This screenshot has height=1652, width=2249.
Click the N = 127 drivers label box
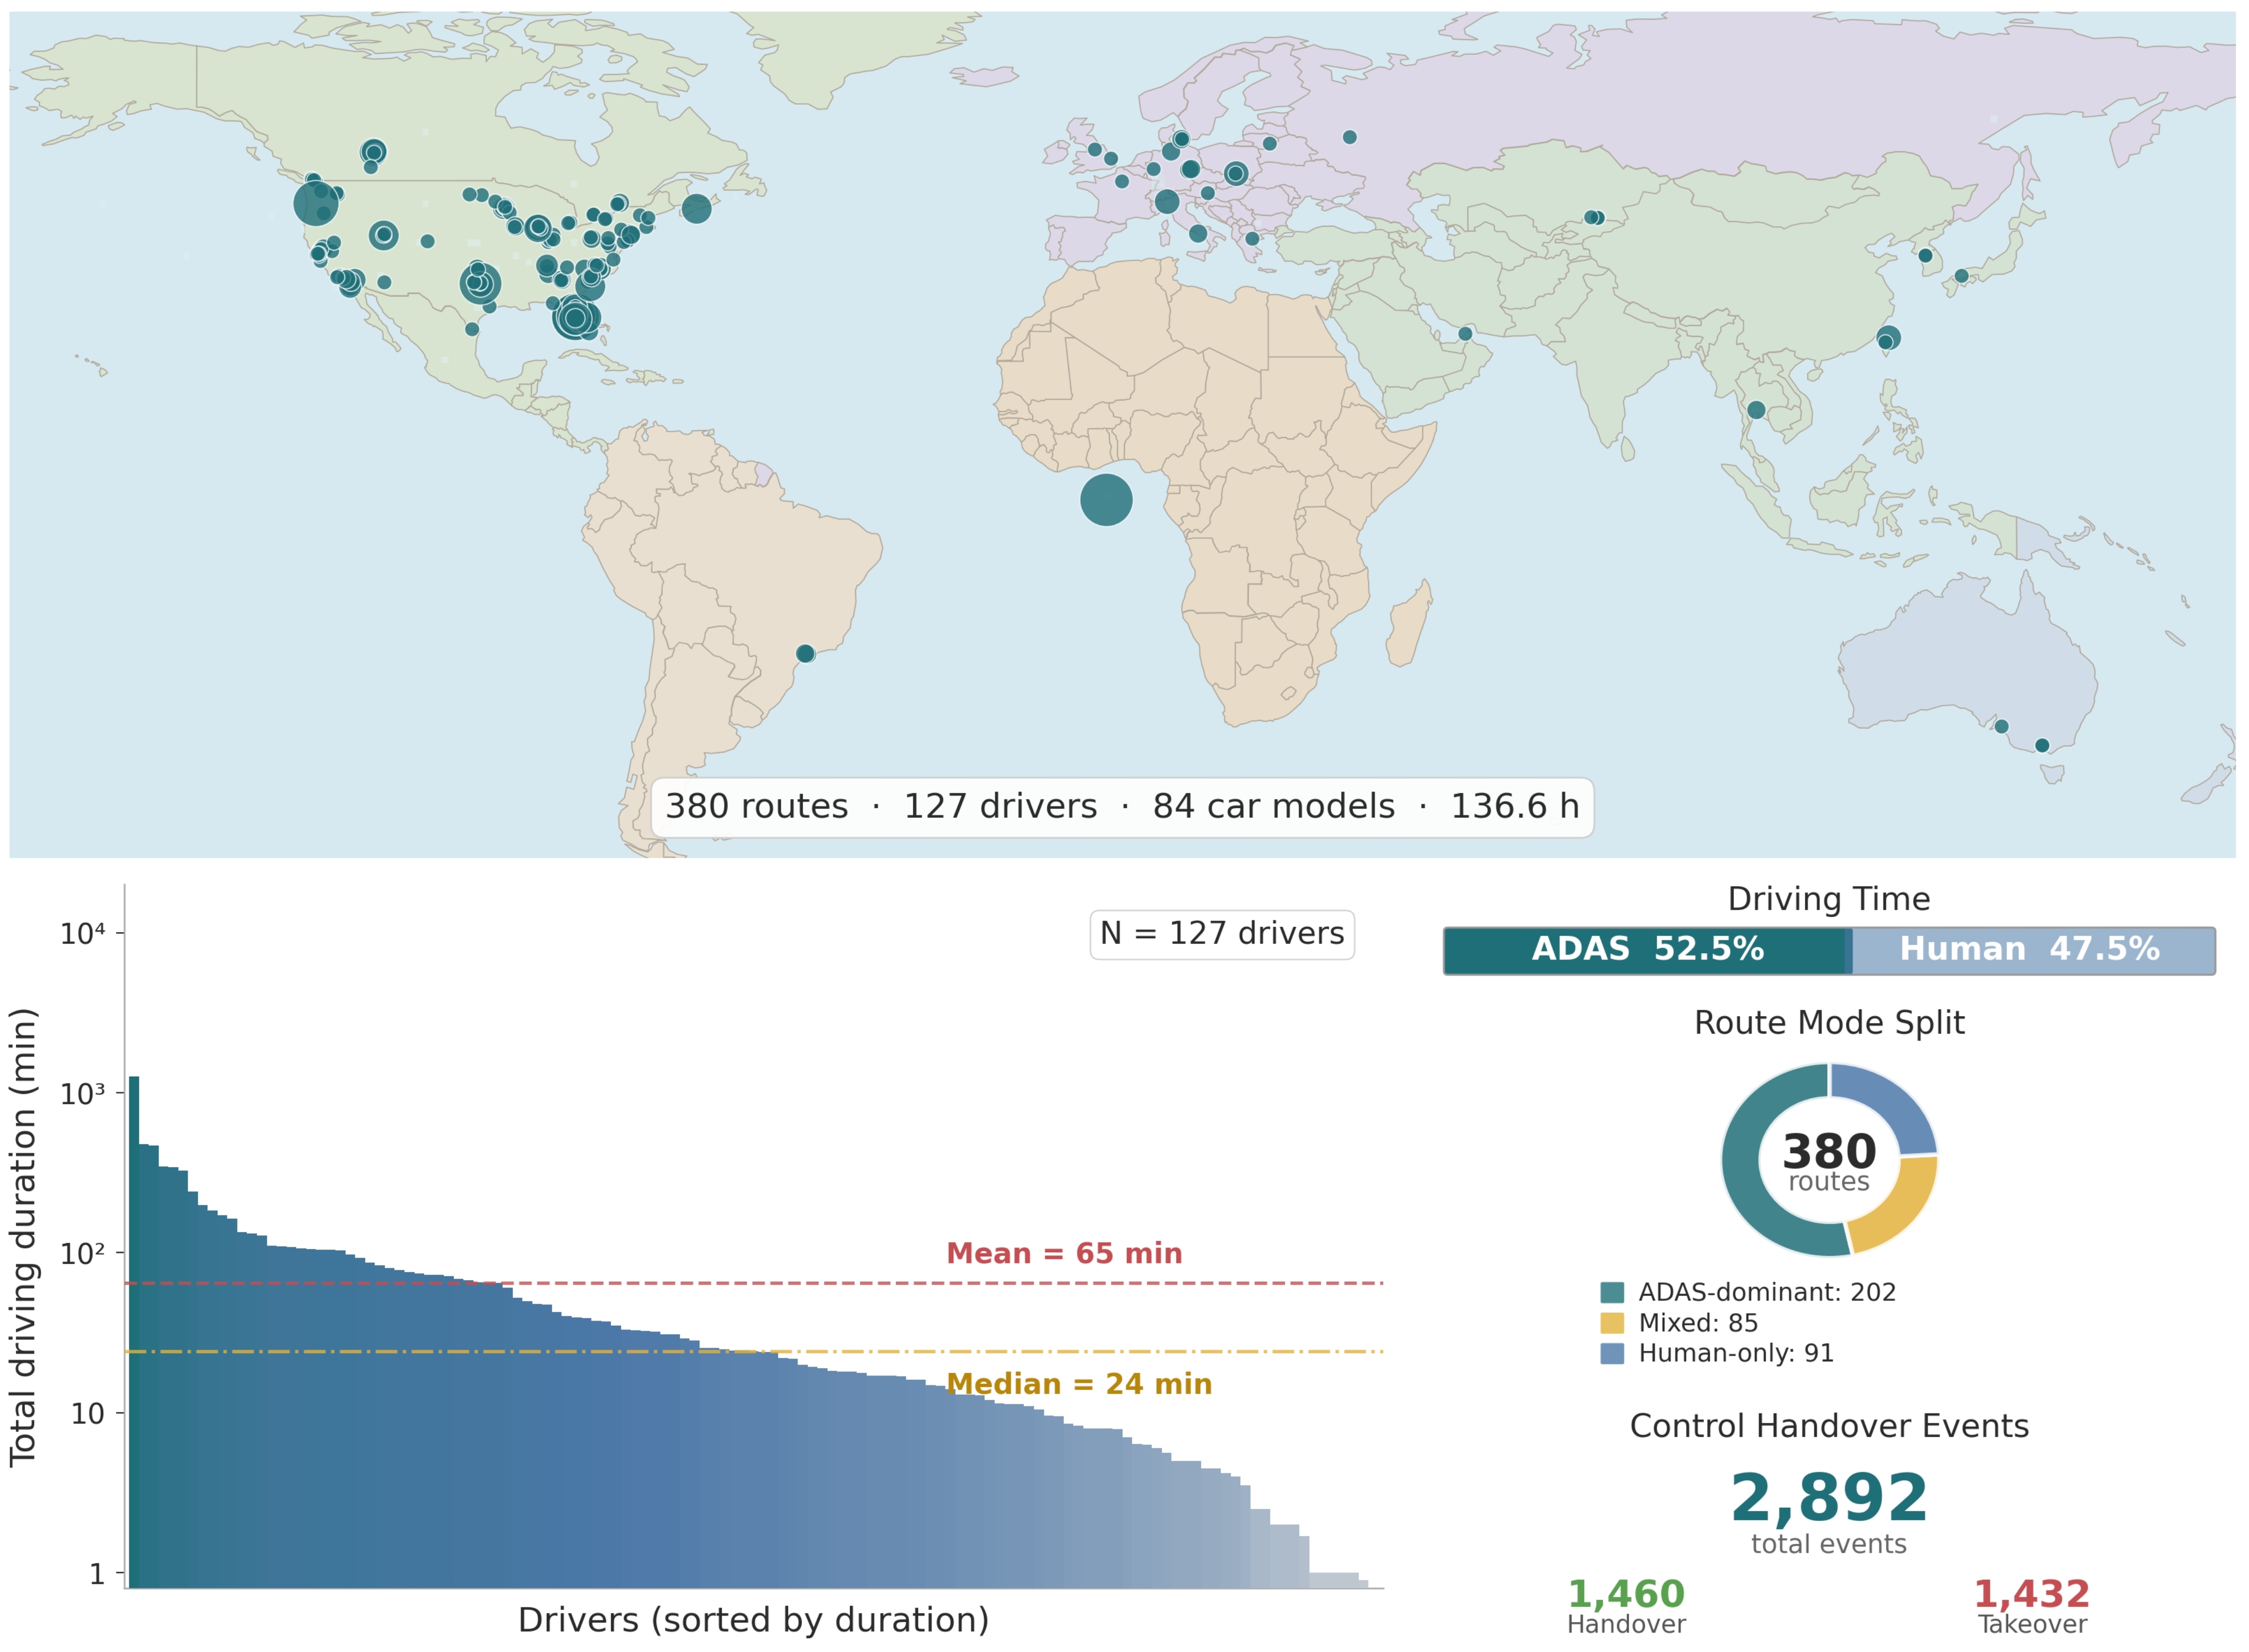click(x=1222, y=934)
